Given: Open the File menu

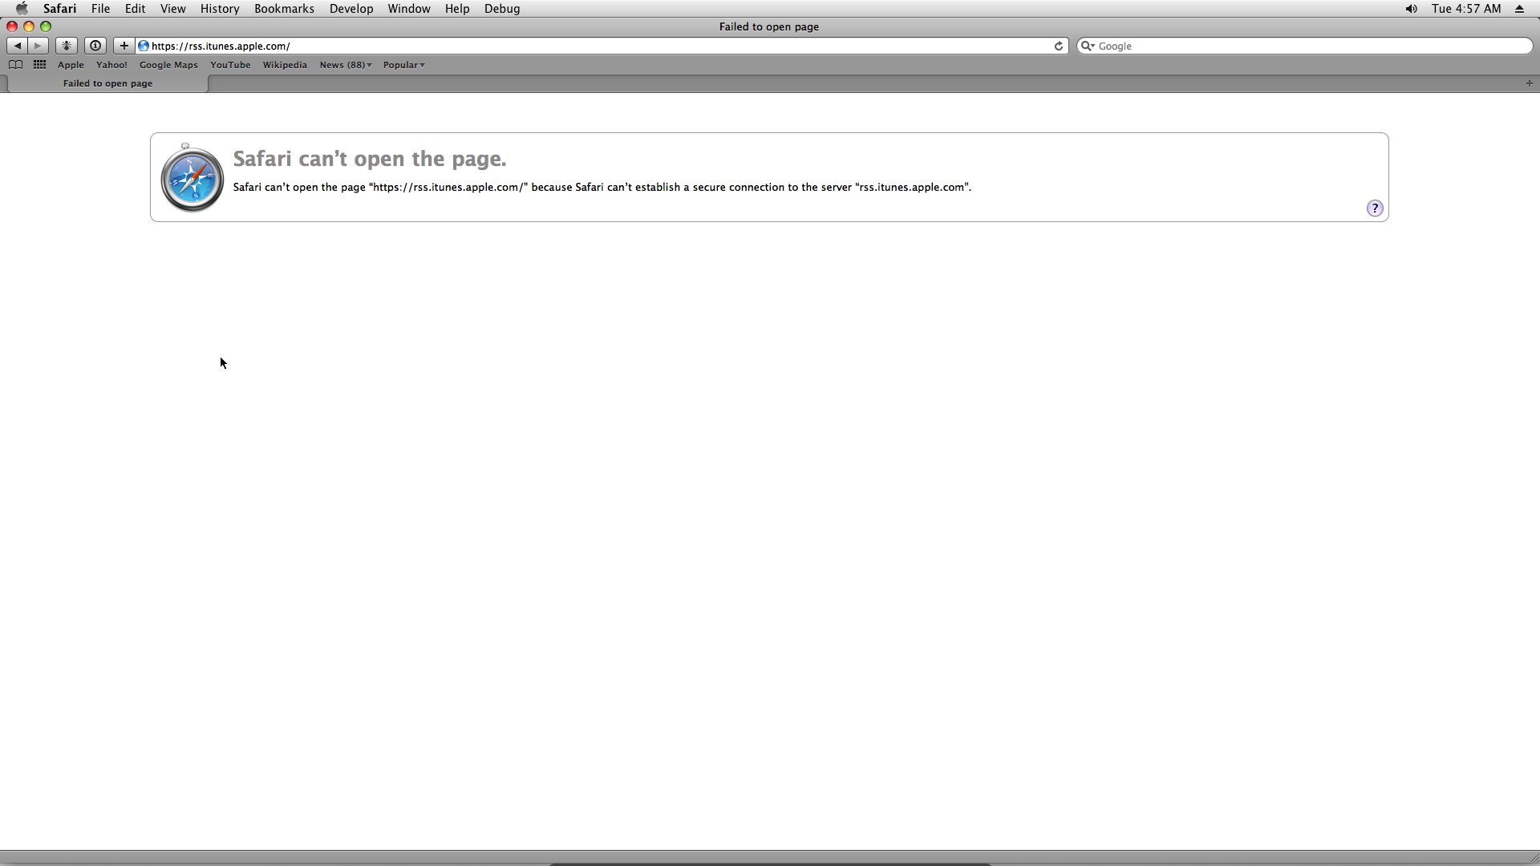Looking at the screenshot, I should click(x=100, y=9).
